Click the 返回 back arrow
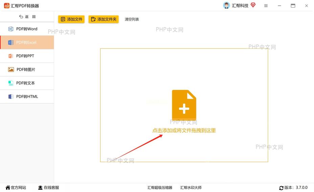The image size is (314, 192). [x=21, y=17]
